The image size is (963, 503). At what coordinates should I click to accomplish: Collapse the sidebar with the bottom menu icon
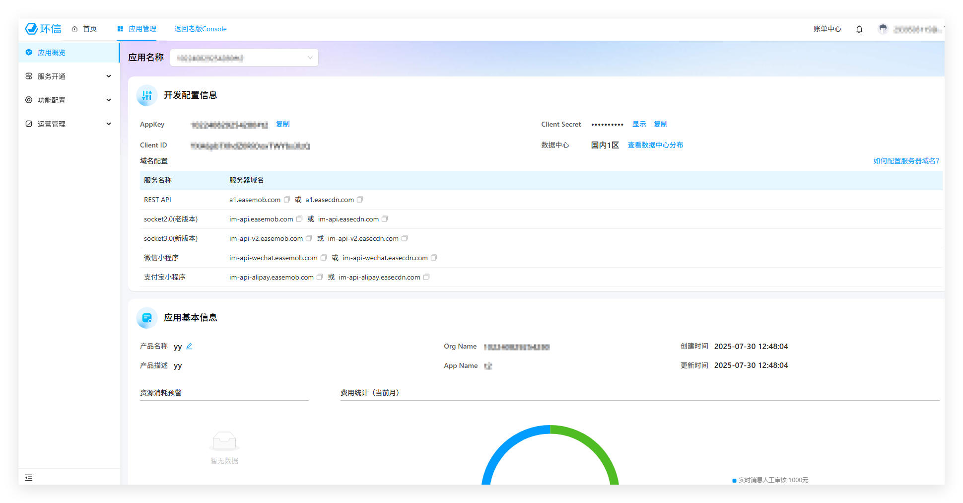(x=29, y=478)
